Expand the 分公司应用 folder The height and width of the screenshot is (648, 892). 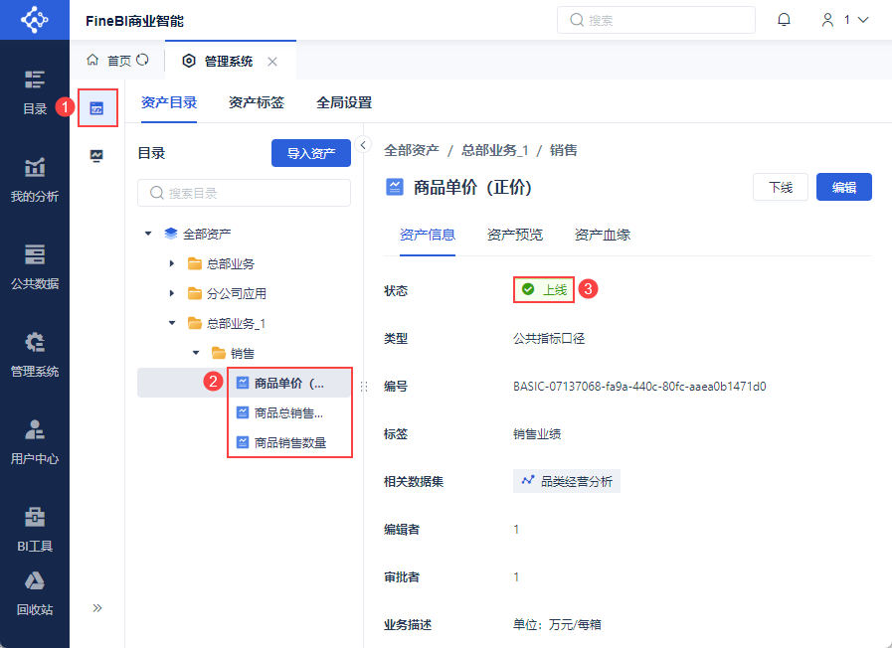coord(172,293)
